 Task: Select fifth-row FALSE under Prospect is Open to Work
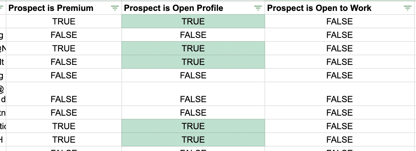pos(339,75)
